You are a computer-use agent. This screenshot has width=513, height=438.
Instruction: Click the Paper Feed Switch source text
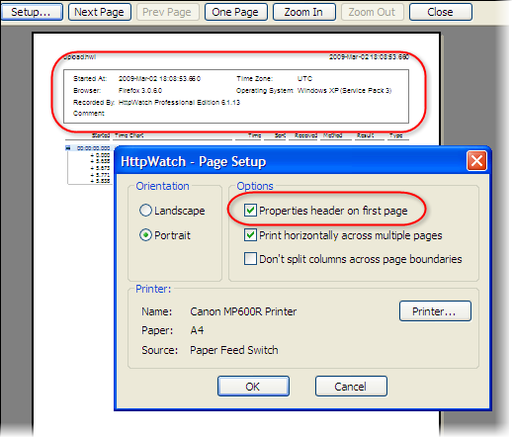[x=234, y=350]
